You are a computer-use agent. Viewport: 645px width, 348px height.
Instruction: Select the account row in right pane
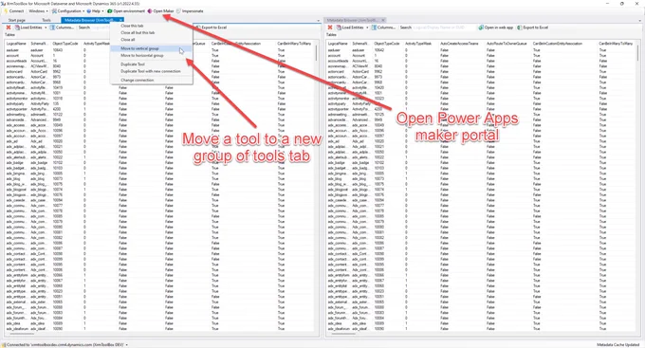pyautogui.click(x=481, y=55)
